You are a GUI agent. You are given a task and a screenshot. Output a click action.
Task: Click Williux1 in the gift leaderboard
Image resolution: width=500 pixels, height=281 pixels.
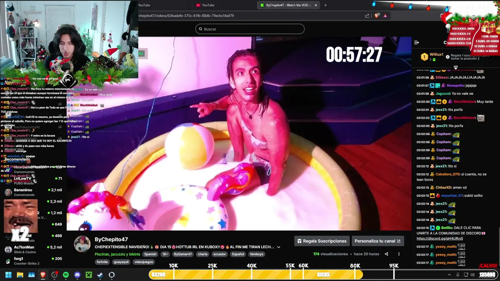(436, 55)
